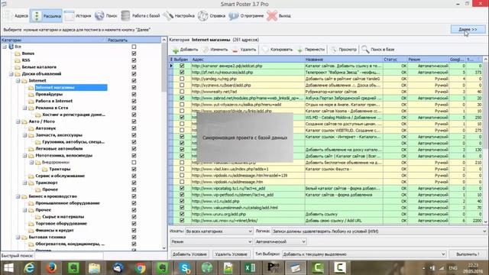Screen dimensions: 489x275
Task: Open File Explorer folder on taskbar
Action: point(94,268)
